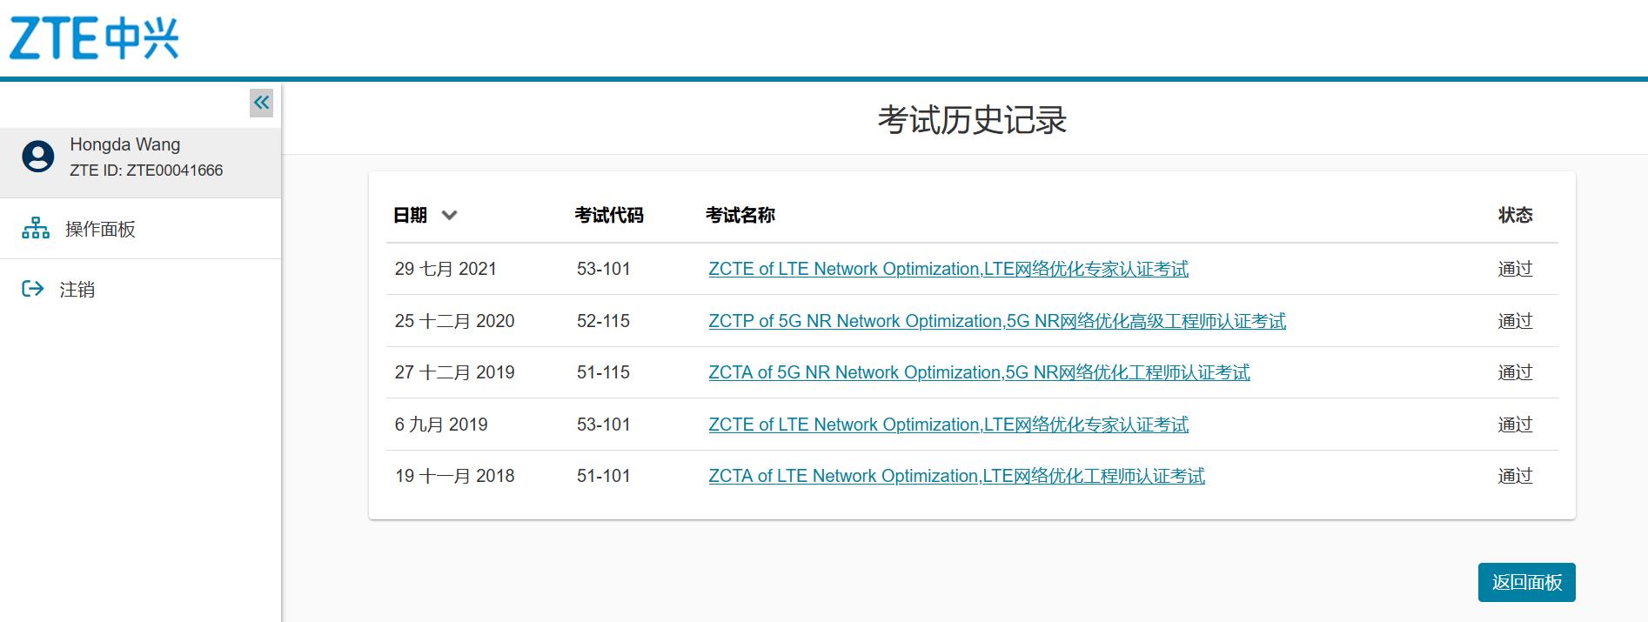The height and width of the screenshot is (622, 1648).
Task: Collapse the sidebar with the double-chevron icon
Action: click(x=261, y=103)
